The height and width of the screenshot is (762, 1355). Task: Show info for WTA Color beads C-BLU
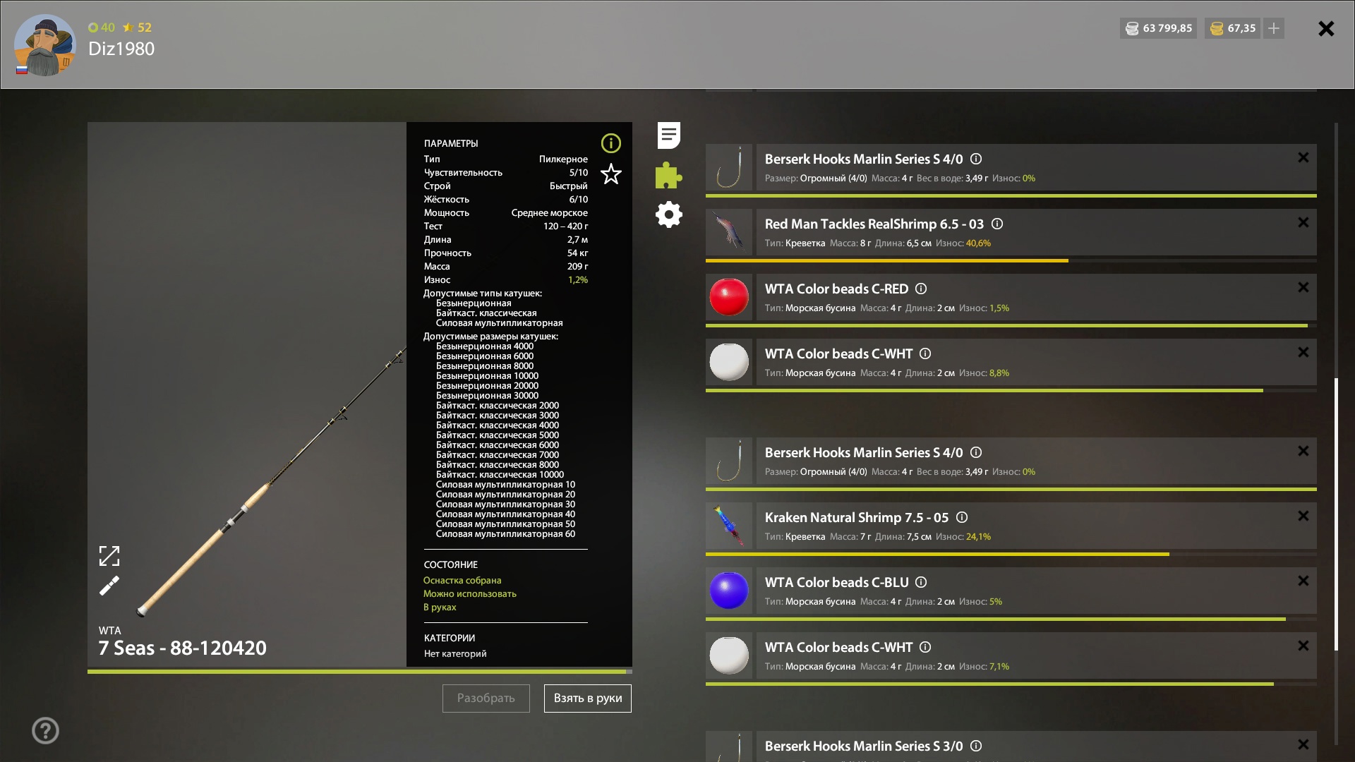pyautogui.click(x=921, y=583)
